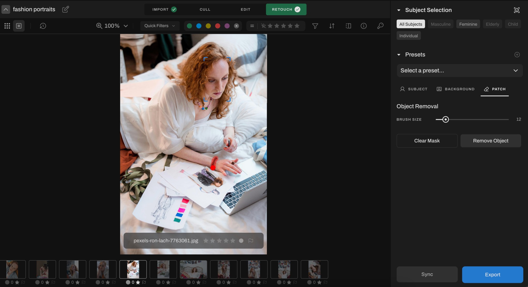Switch to grid view icon

[7, 26]
